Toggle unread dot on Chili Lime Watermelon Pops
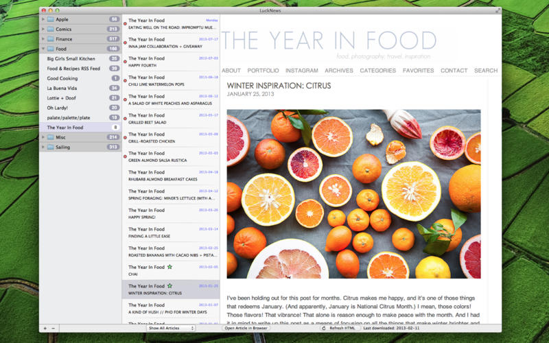The image size is (549, 343). (125, 80)
